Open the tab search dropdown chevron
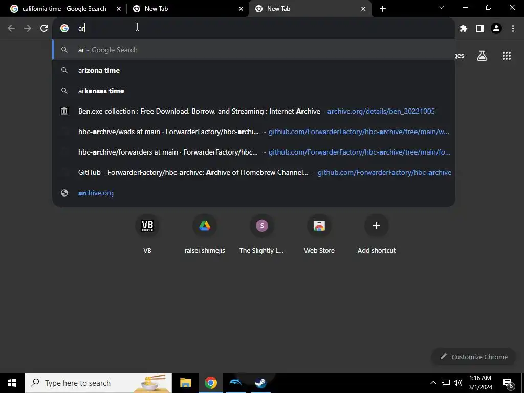524x393 pixels. coord(442,7)
